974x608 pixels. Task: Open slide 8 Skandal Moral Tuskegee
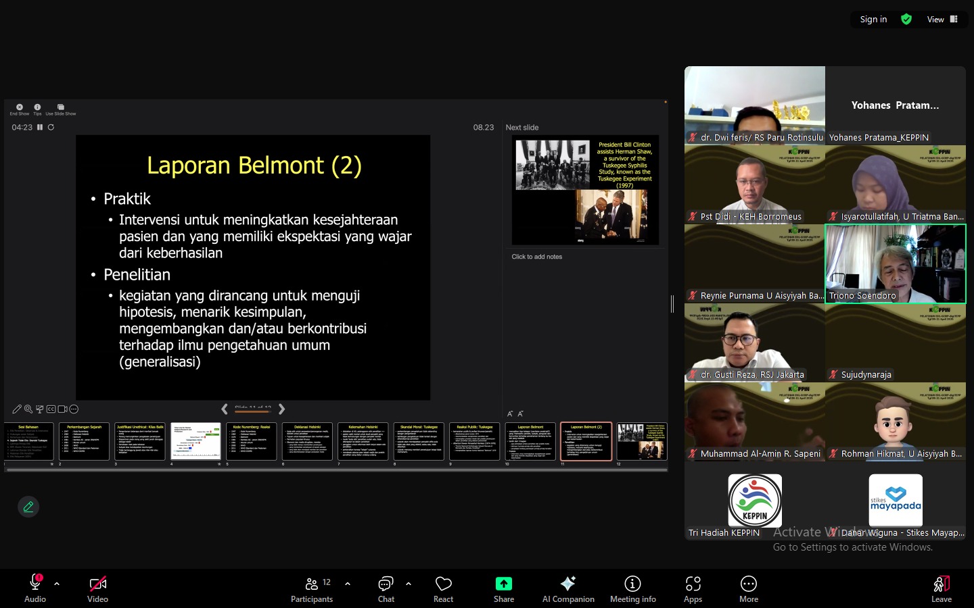pyautogui.click(x=419, y=442)
